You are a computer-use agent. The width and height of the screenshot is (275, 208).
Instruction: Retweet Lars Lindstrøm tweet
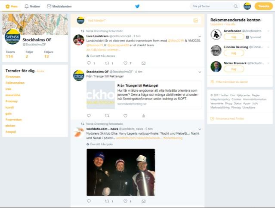107,63
